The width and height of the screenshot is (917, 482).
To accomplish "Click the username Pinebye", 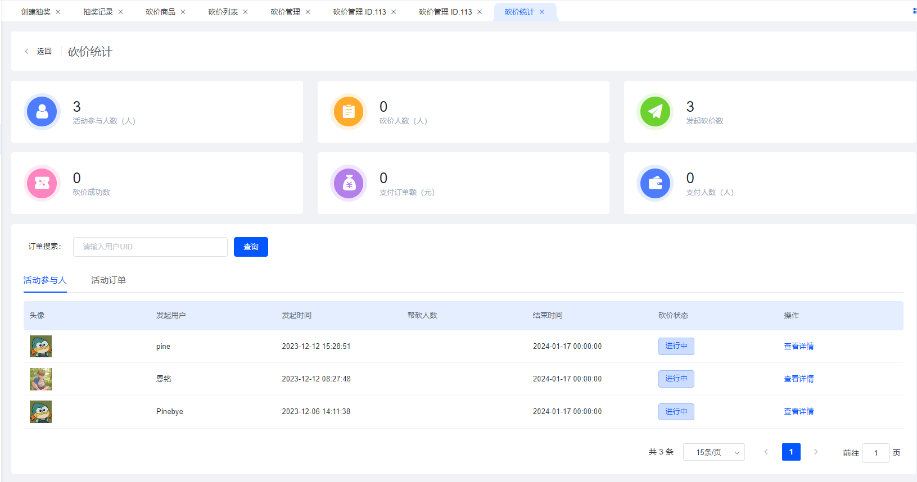I will [x=170, y=411].
